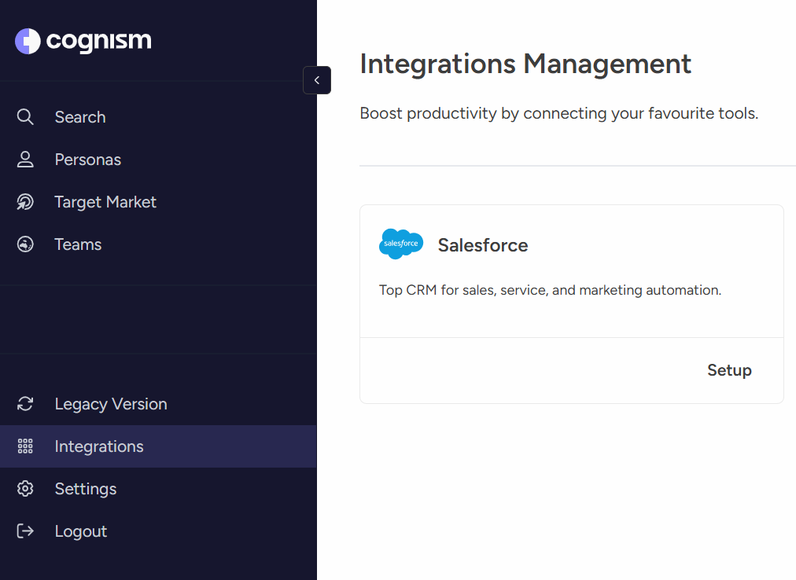Click the Salesforce card title
Screen dimensions: 796x580
coord(483,245)
